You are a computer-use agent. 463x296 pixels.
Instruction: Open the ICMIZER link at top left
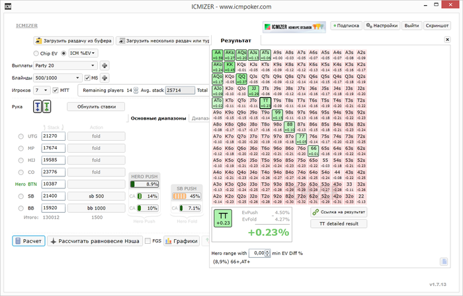pyautogui.click(x=26, y=26)
